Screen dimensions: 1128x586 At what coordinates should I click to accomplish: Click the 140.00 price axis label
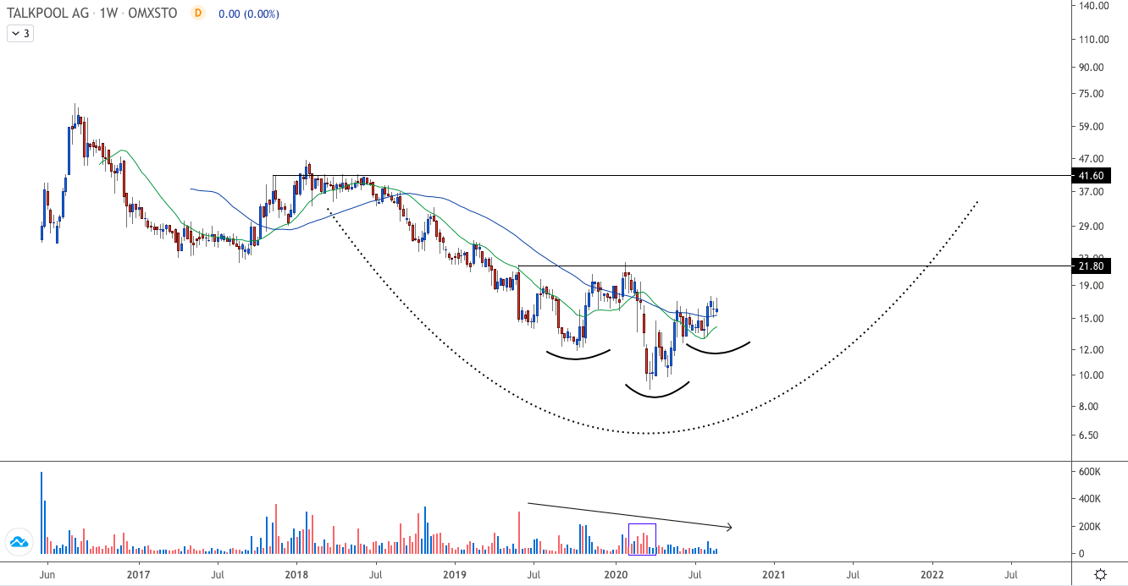[x=1092, y=6]
